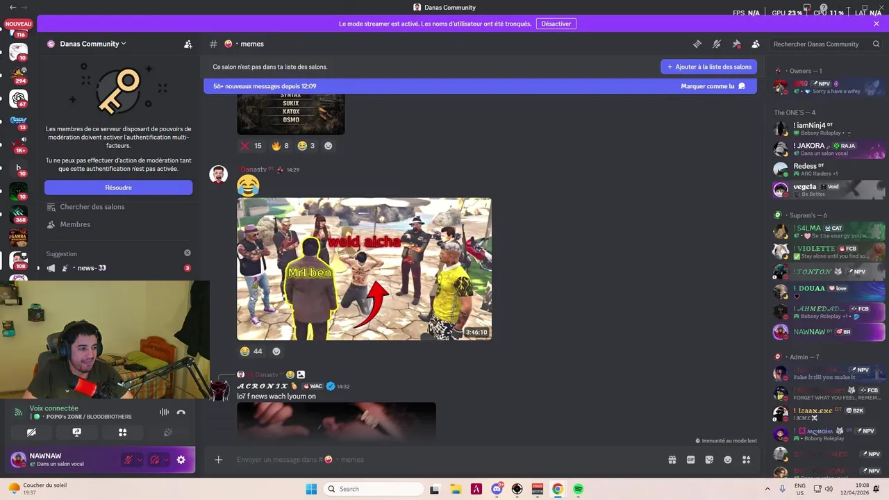Open member ! S4LMA profile
Viewport: 889px width, 500px height.
point(829,231)
